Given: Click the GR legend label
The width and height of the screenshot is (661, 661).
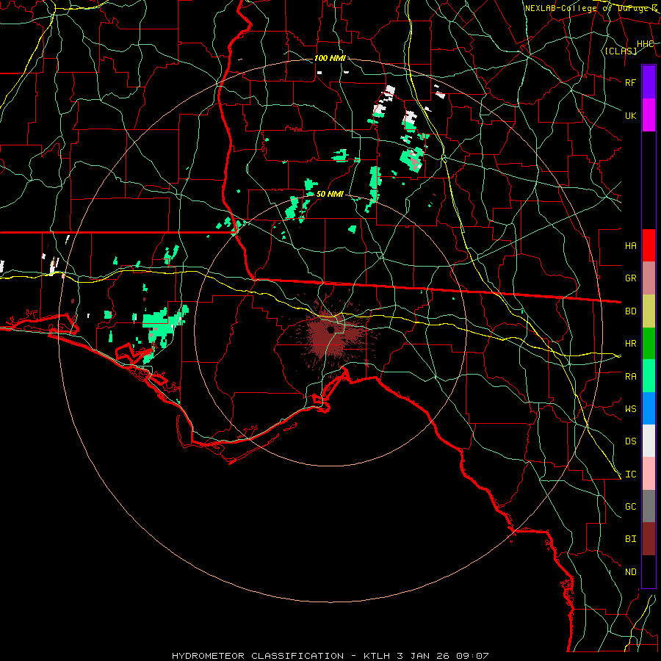Looking at the screenshot, I should tap(630, 278).
